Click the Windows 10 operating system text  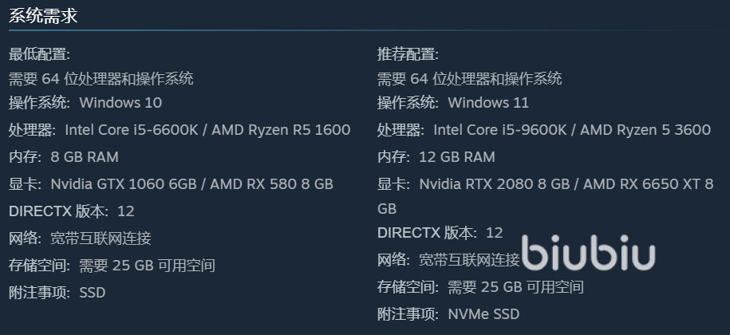pyautogui.click(x=120, y=103)
